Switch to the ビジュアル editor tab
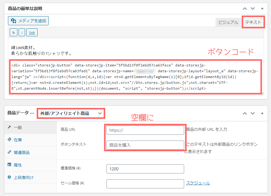 [228, 22]
